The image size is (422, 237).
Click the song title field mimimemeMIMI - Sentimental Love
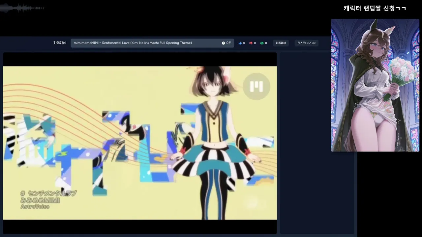pyautogui.click(x=152, y=43)
